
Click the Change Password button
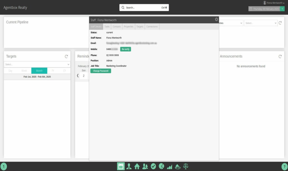click(101, 71)
